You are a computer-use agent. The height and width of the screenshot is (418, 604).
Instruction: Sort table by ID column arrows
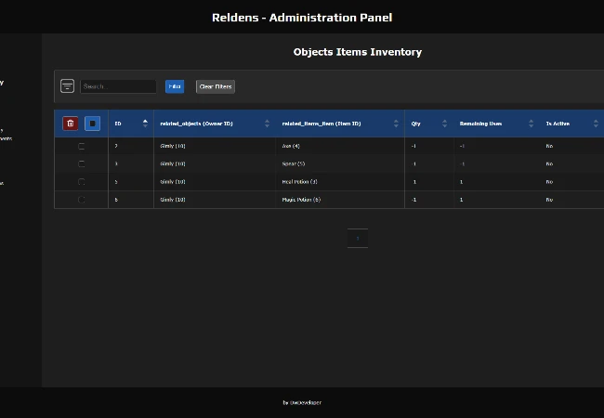[x=145, y=124]
